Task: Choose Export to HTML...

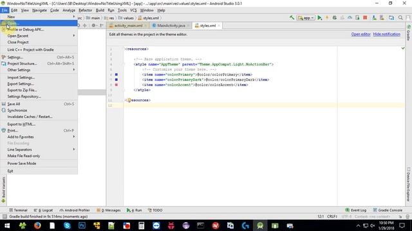Action: 39,124
